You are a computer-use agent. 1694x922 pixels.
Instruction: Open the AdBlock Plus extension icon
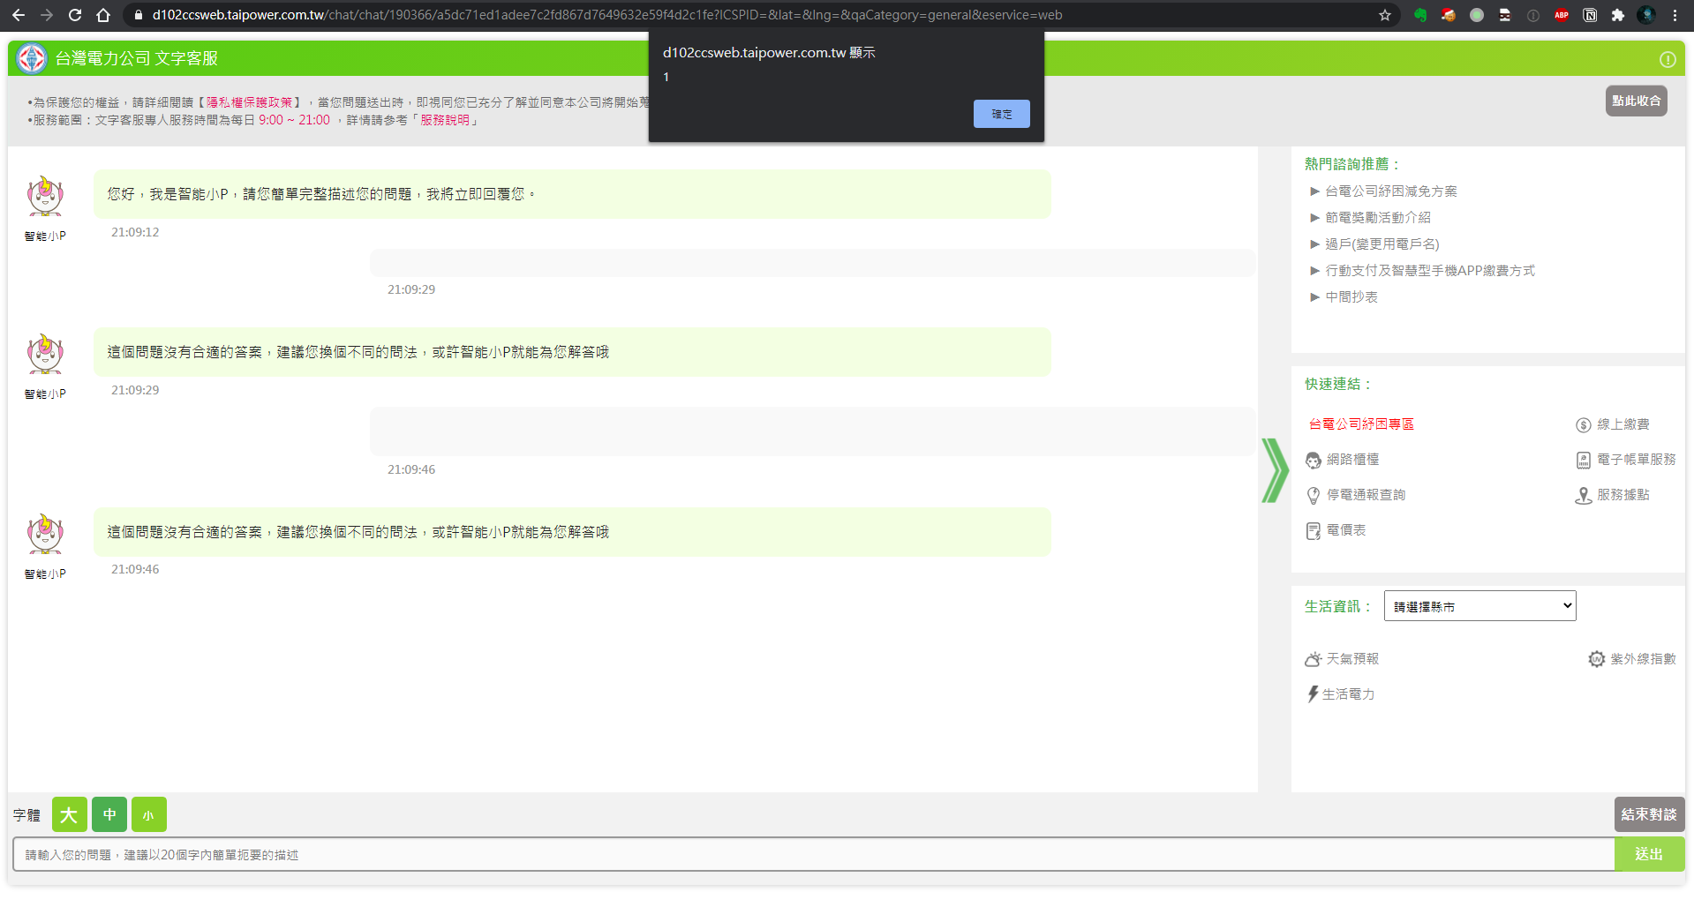pyautogui.click(x=1562, y=15)
